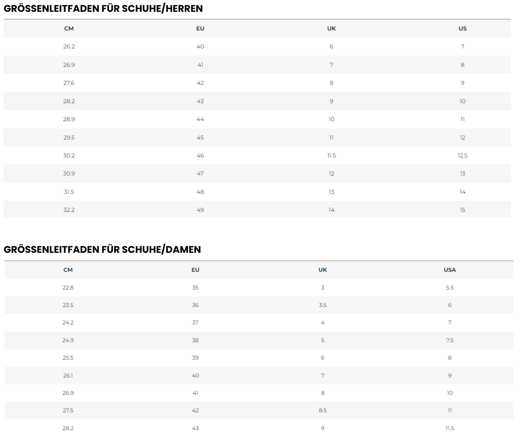The height and width of the screenshot is (439, 521).
Task: Click the 22.8 cm cell in Damen table
Action: coord(68,288)
